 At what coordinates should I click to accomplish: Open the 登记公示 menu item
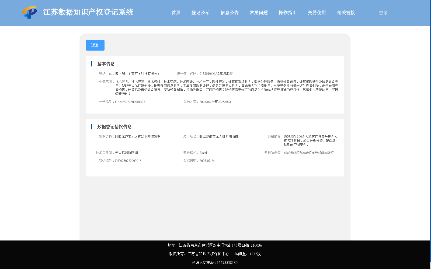tap(200, 13)
